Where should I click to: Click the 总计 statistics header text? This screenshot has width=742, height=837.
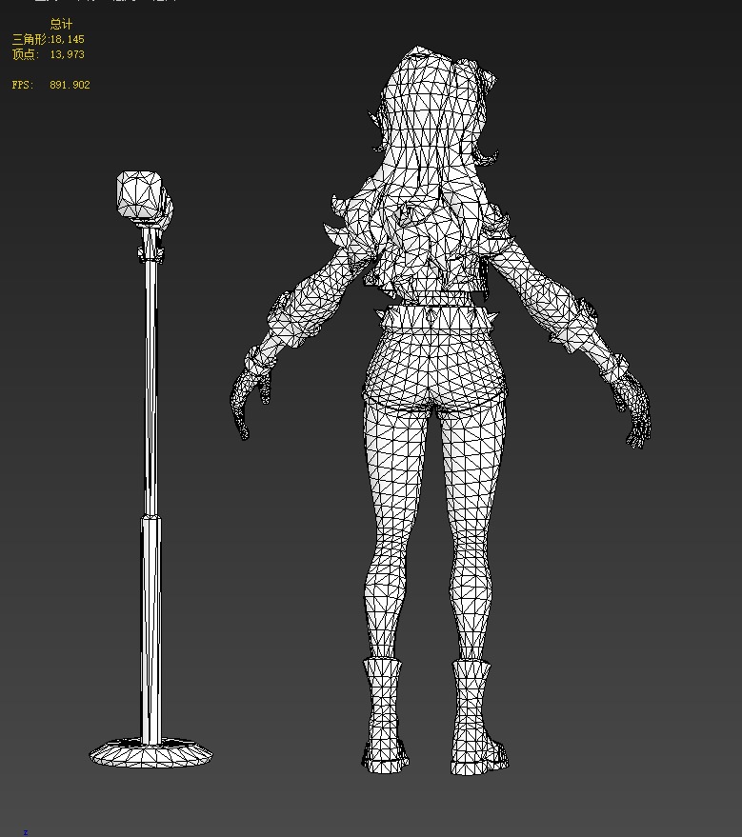click(x=61, y=24)
